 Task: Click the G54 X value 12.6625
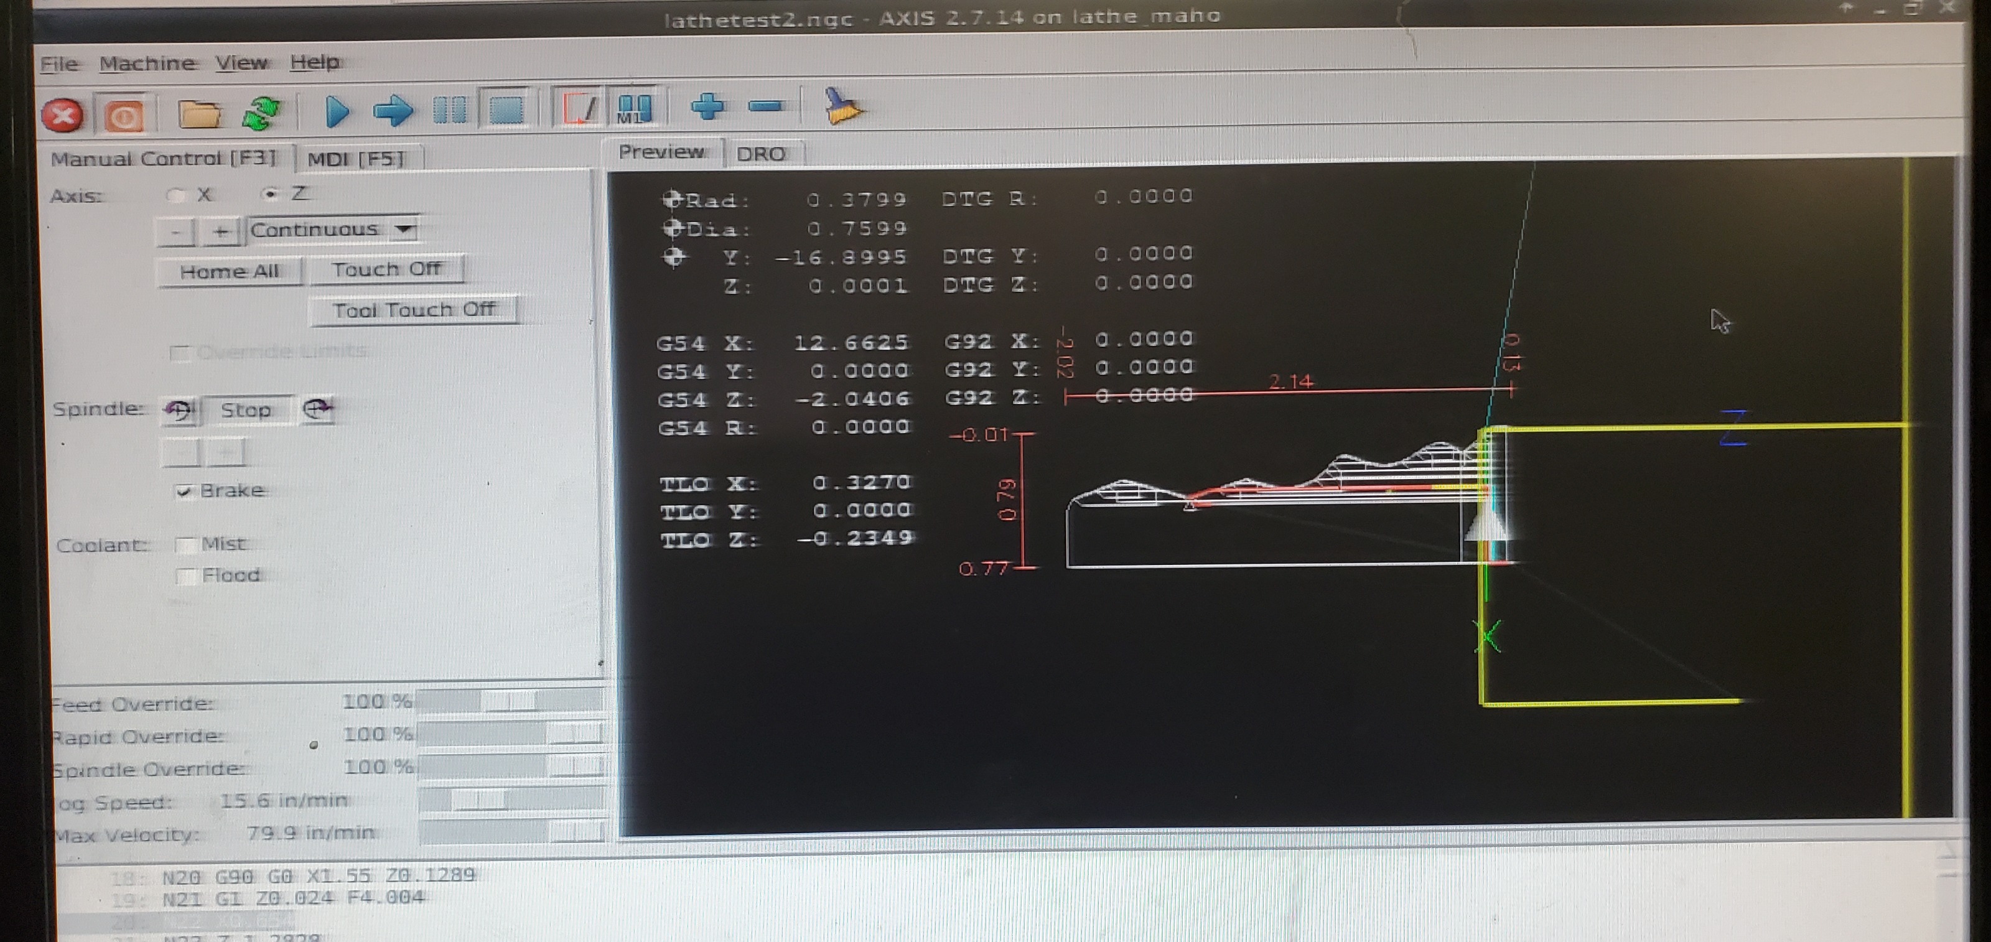point(851,342)
